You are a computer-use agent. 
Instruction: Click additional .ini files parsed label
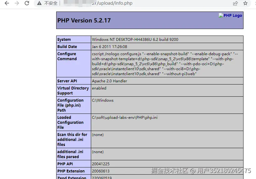click(70, 154)
